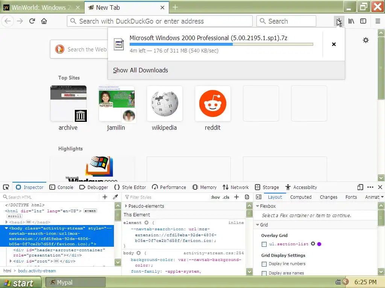Open the Windows start menu

pyautogui.click(x=21, y=282)
